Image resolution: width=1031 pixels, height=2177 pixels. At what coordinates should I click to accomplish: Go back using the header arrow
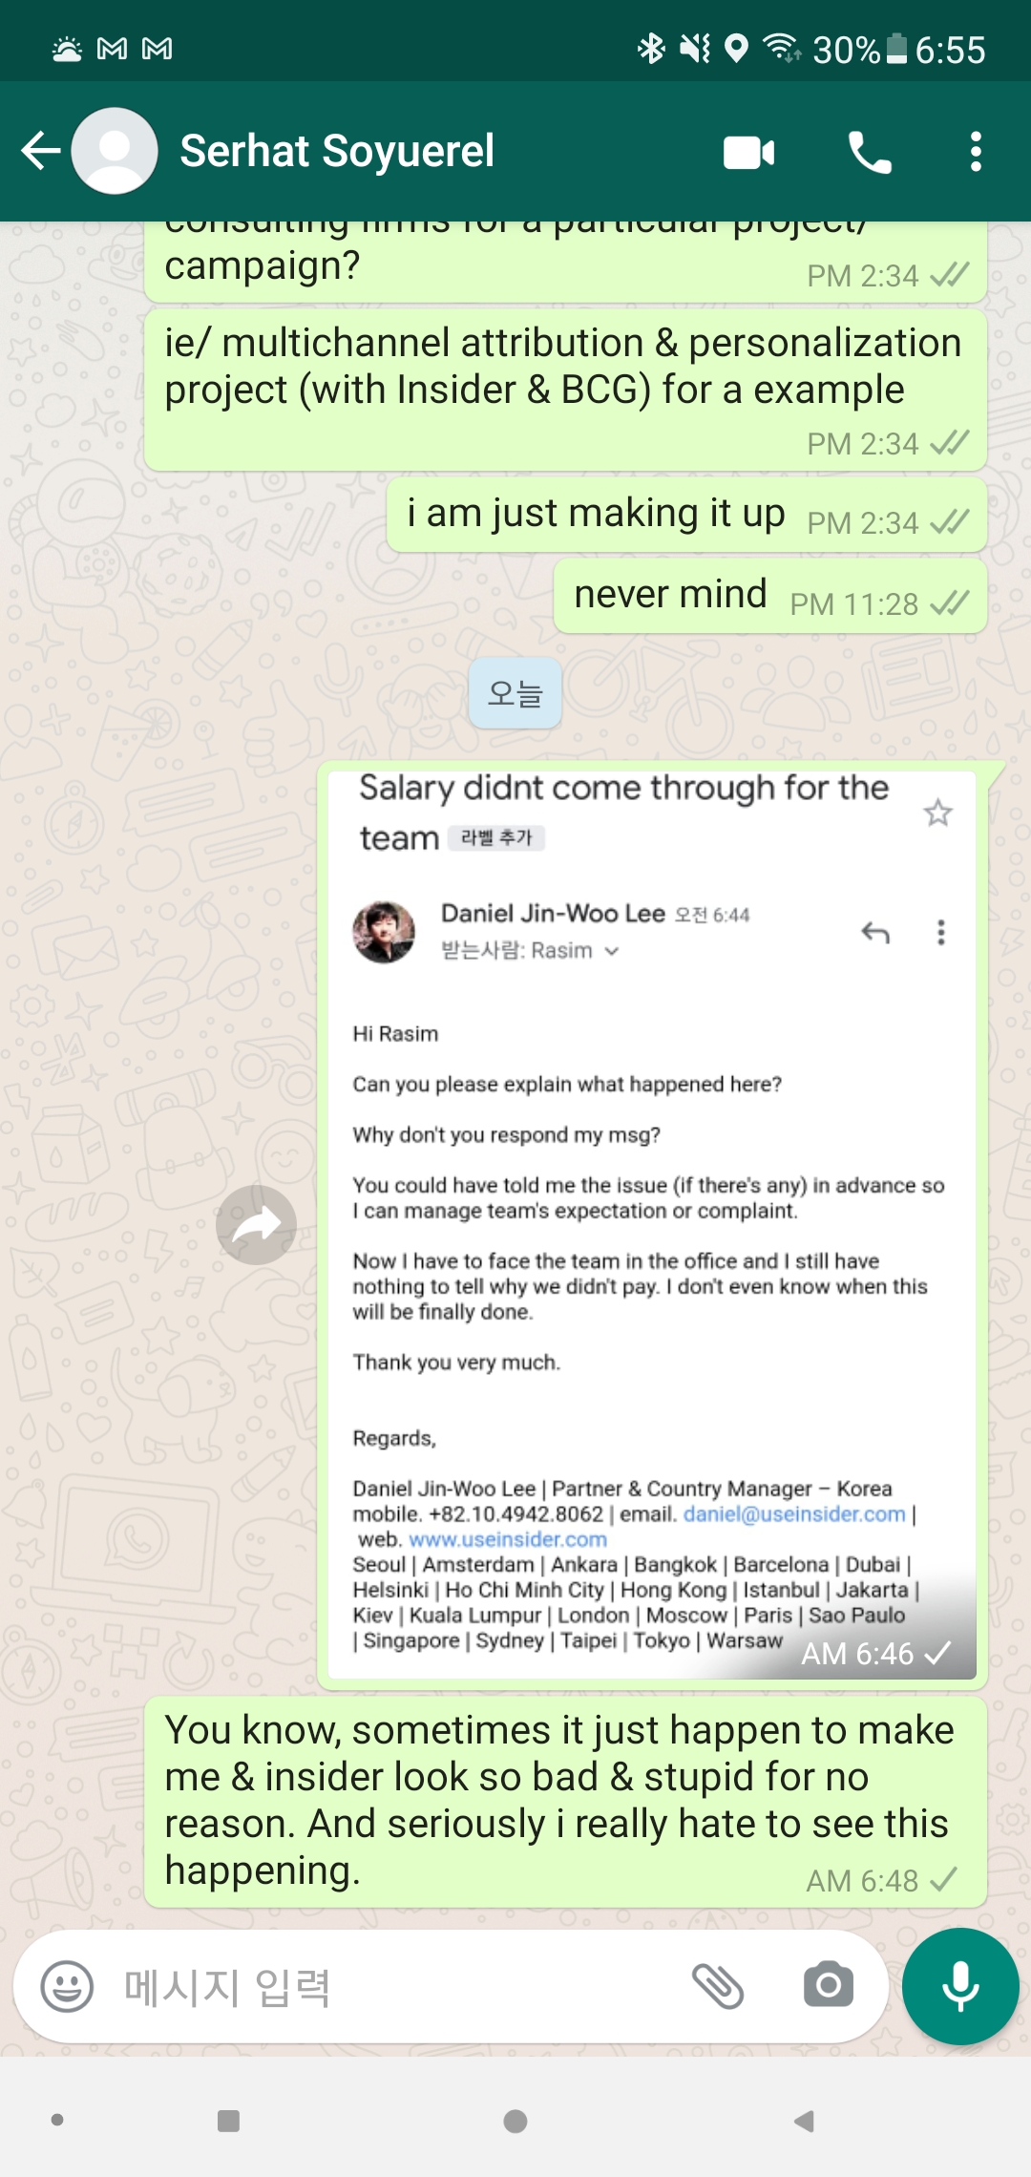tap(41, 151)
